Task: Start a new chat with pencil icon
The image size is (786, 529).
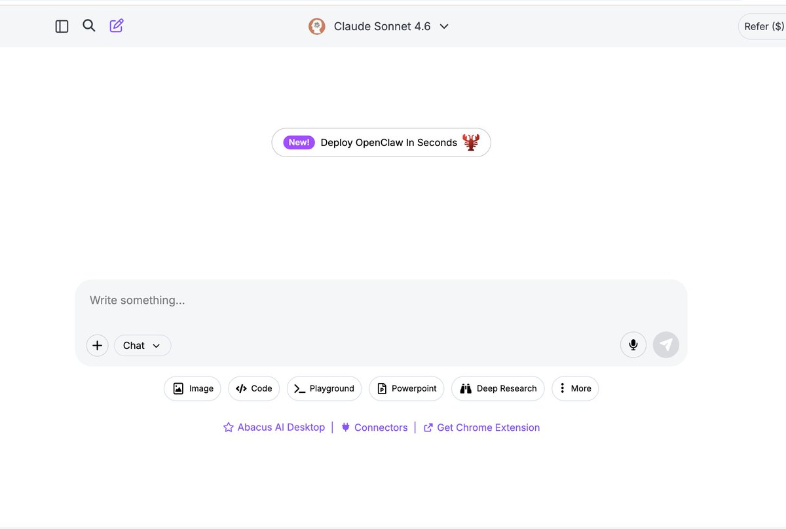Action: [117, 26]
